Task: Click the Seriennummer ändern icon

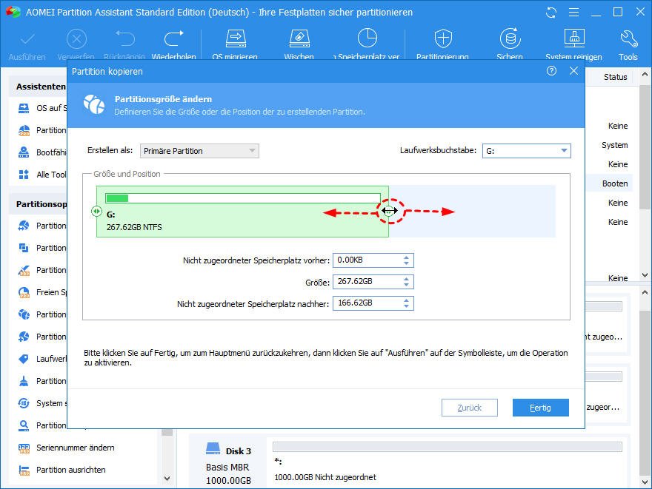Action: (x=24, y=448)
